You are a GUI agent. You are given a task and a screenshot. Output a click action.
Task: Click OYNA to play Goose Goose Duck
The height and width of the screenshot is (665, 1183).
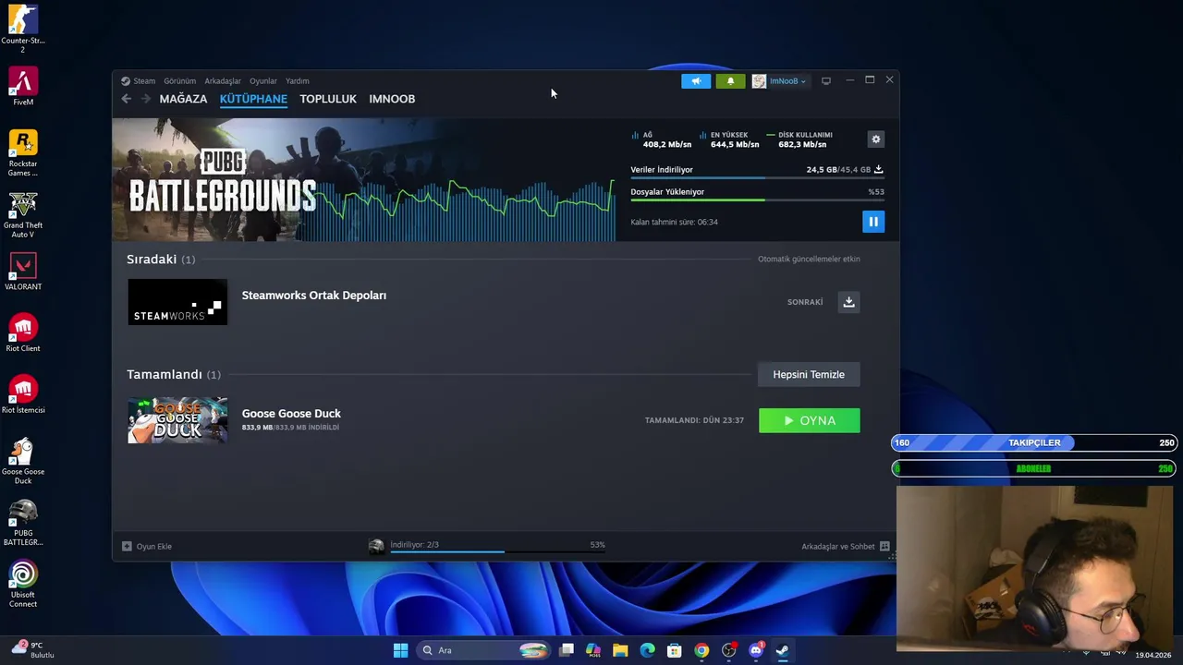(x=810, y=420)
